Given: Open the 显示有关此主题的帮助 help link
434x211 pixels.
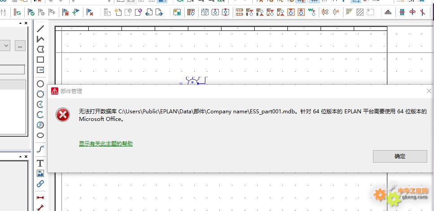Looking at the screenshot, I should tap(106, 144).
